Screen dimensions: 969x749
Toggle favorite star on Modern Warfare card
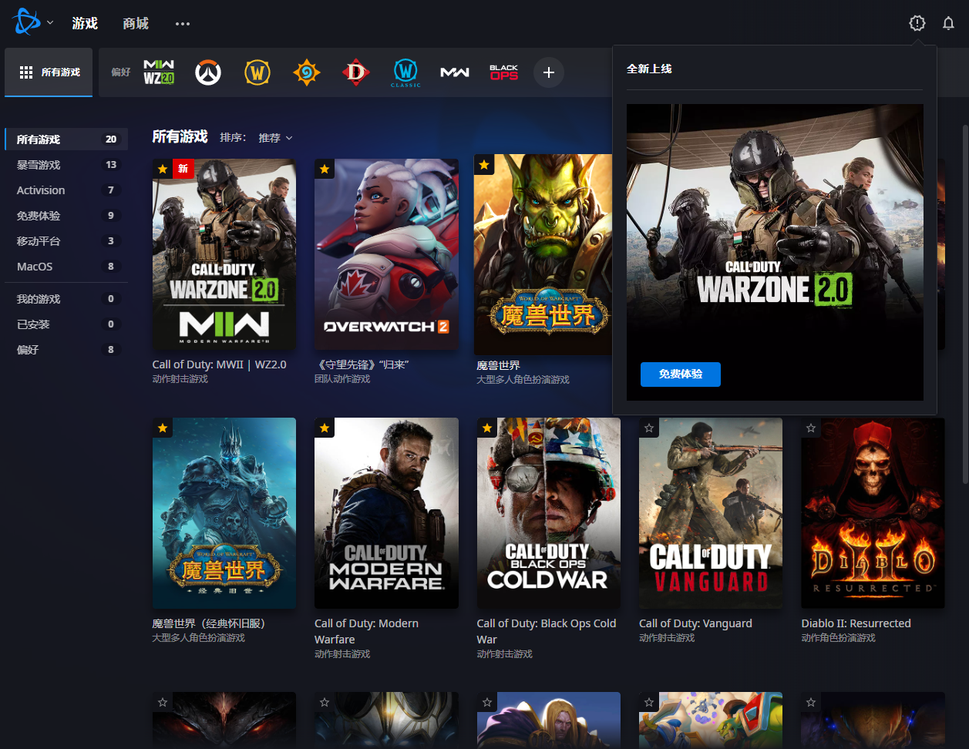tap(325, 428)
